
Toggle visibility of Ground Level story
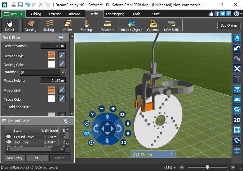point(9,137)
